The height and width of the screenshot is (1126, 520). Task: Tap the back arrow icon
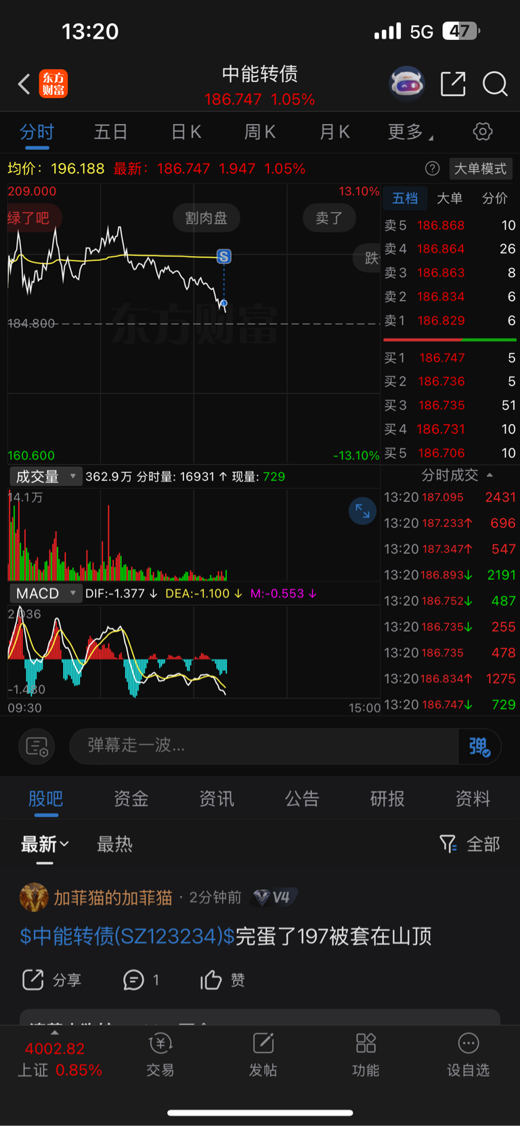point(24,84)
